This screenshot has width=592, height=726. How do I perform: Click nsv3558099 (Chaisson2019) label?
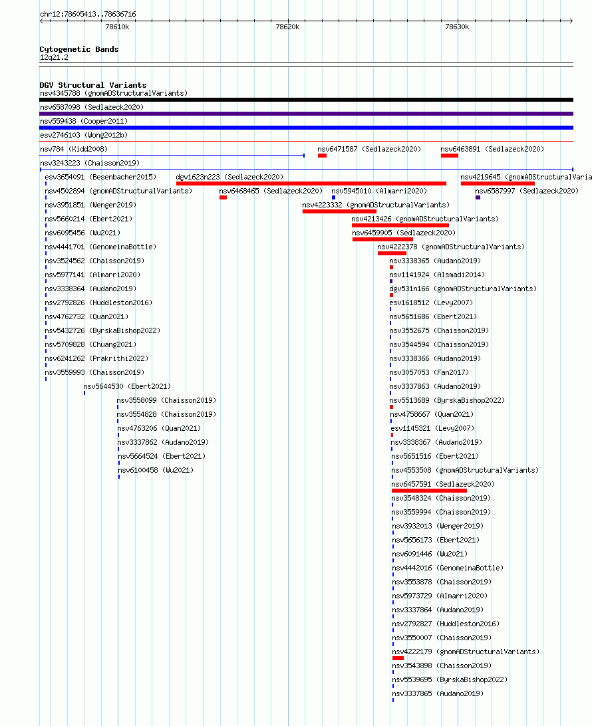click(167, 399)
